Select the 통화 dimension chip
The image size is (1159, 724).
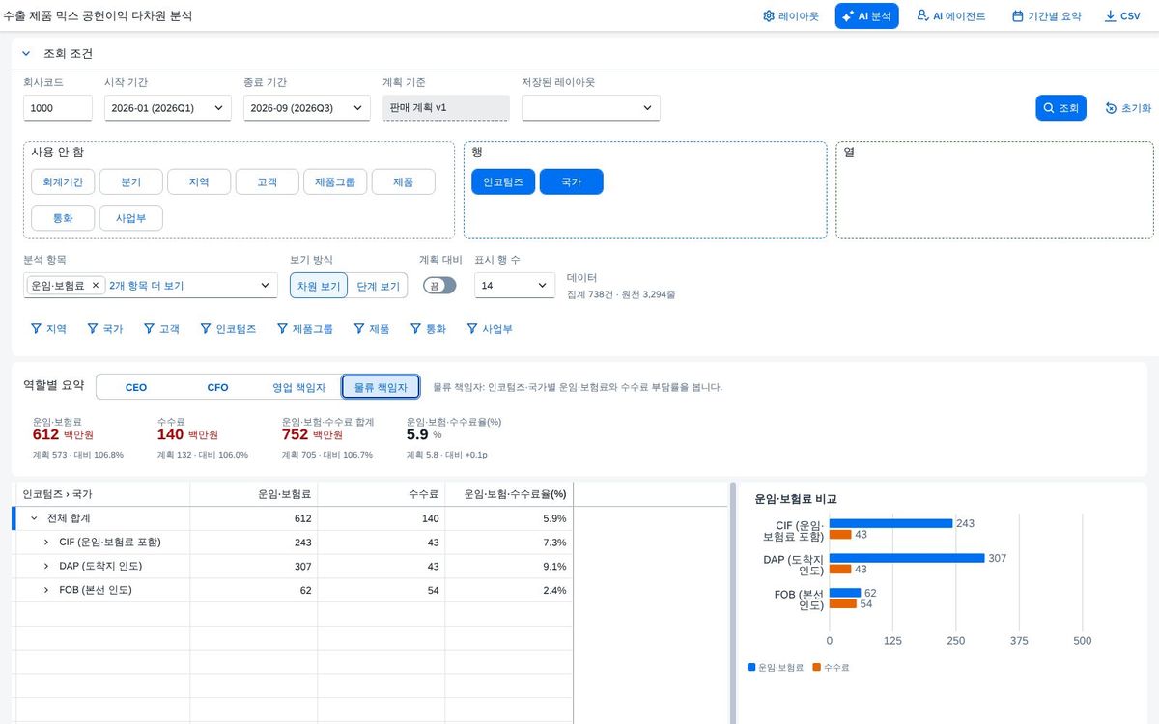click(x=63, y=218)
